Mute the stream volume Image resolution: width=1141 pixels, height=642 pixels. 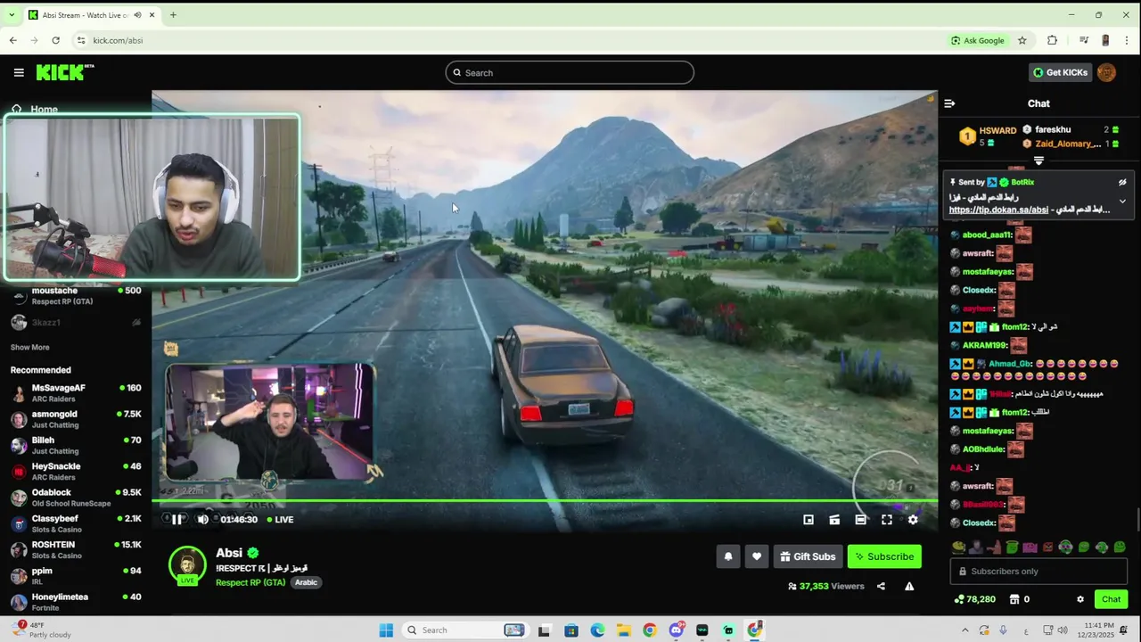tap(202, 519)
